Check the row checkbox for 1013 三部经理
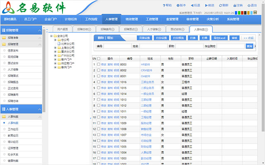Image resolution: width=265 pixels, height=165 pixels. click(99, 100)
